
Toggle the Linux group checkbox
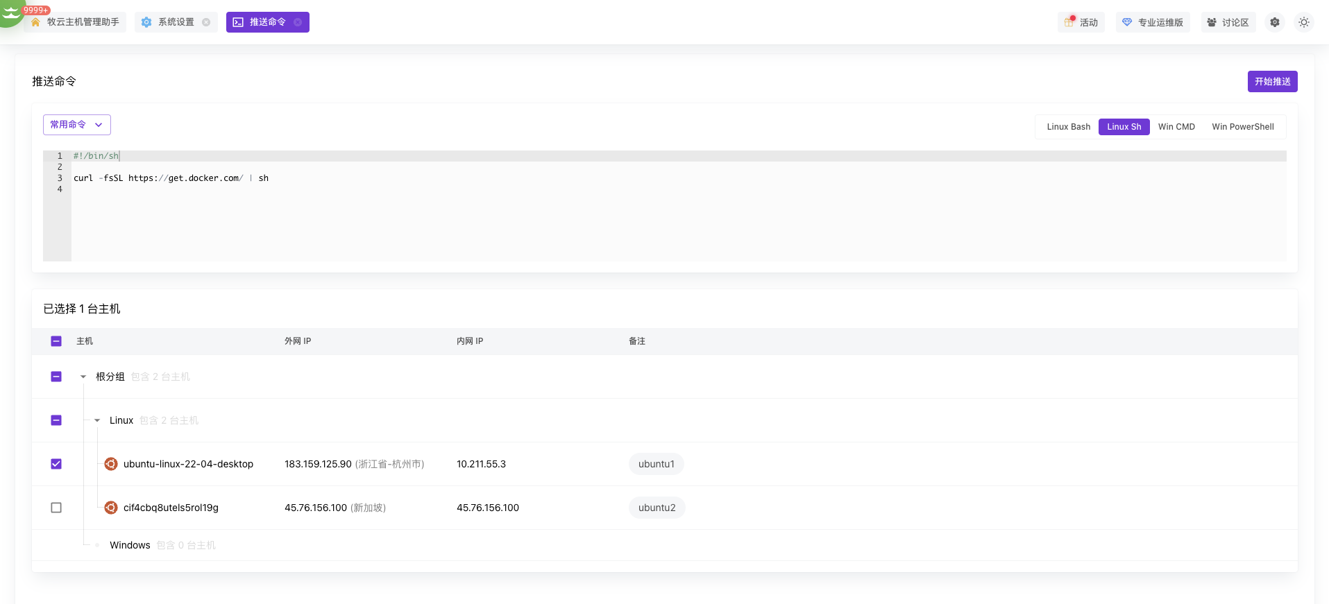tap(56, 420)
